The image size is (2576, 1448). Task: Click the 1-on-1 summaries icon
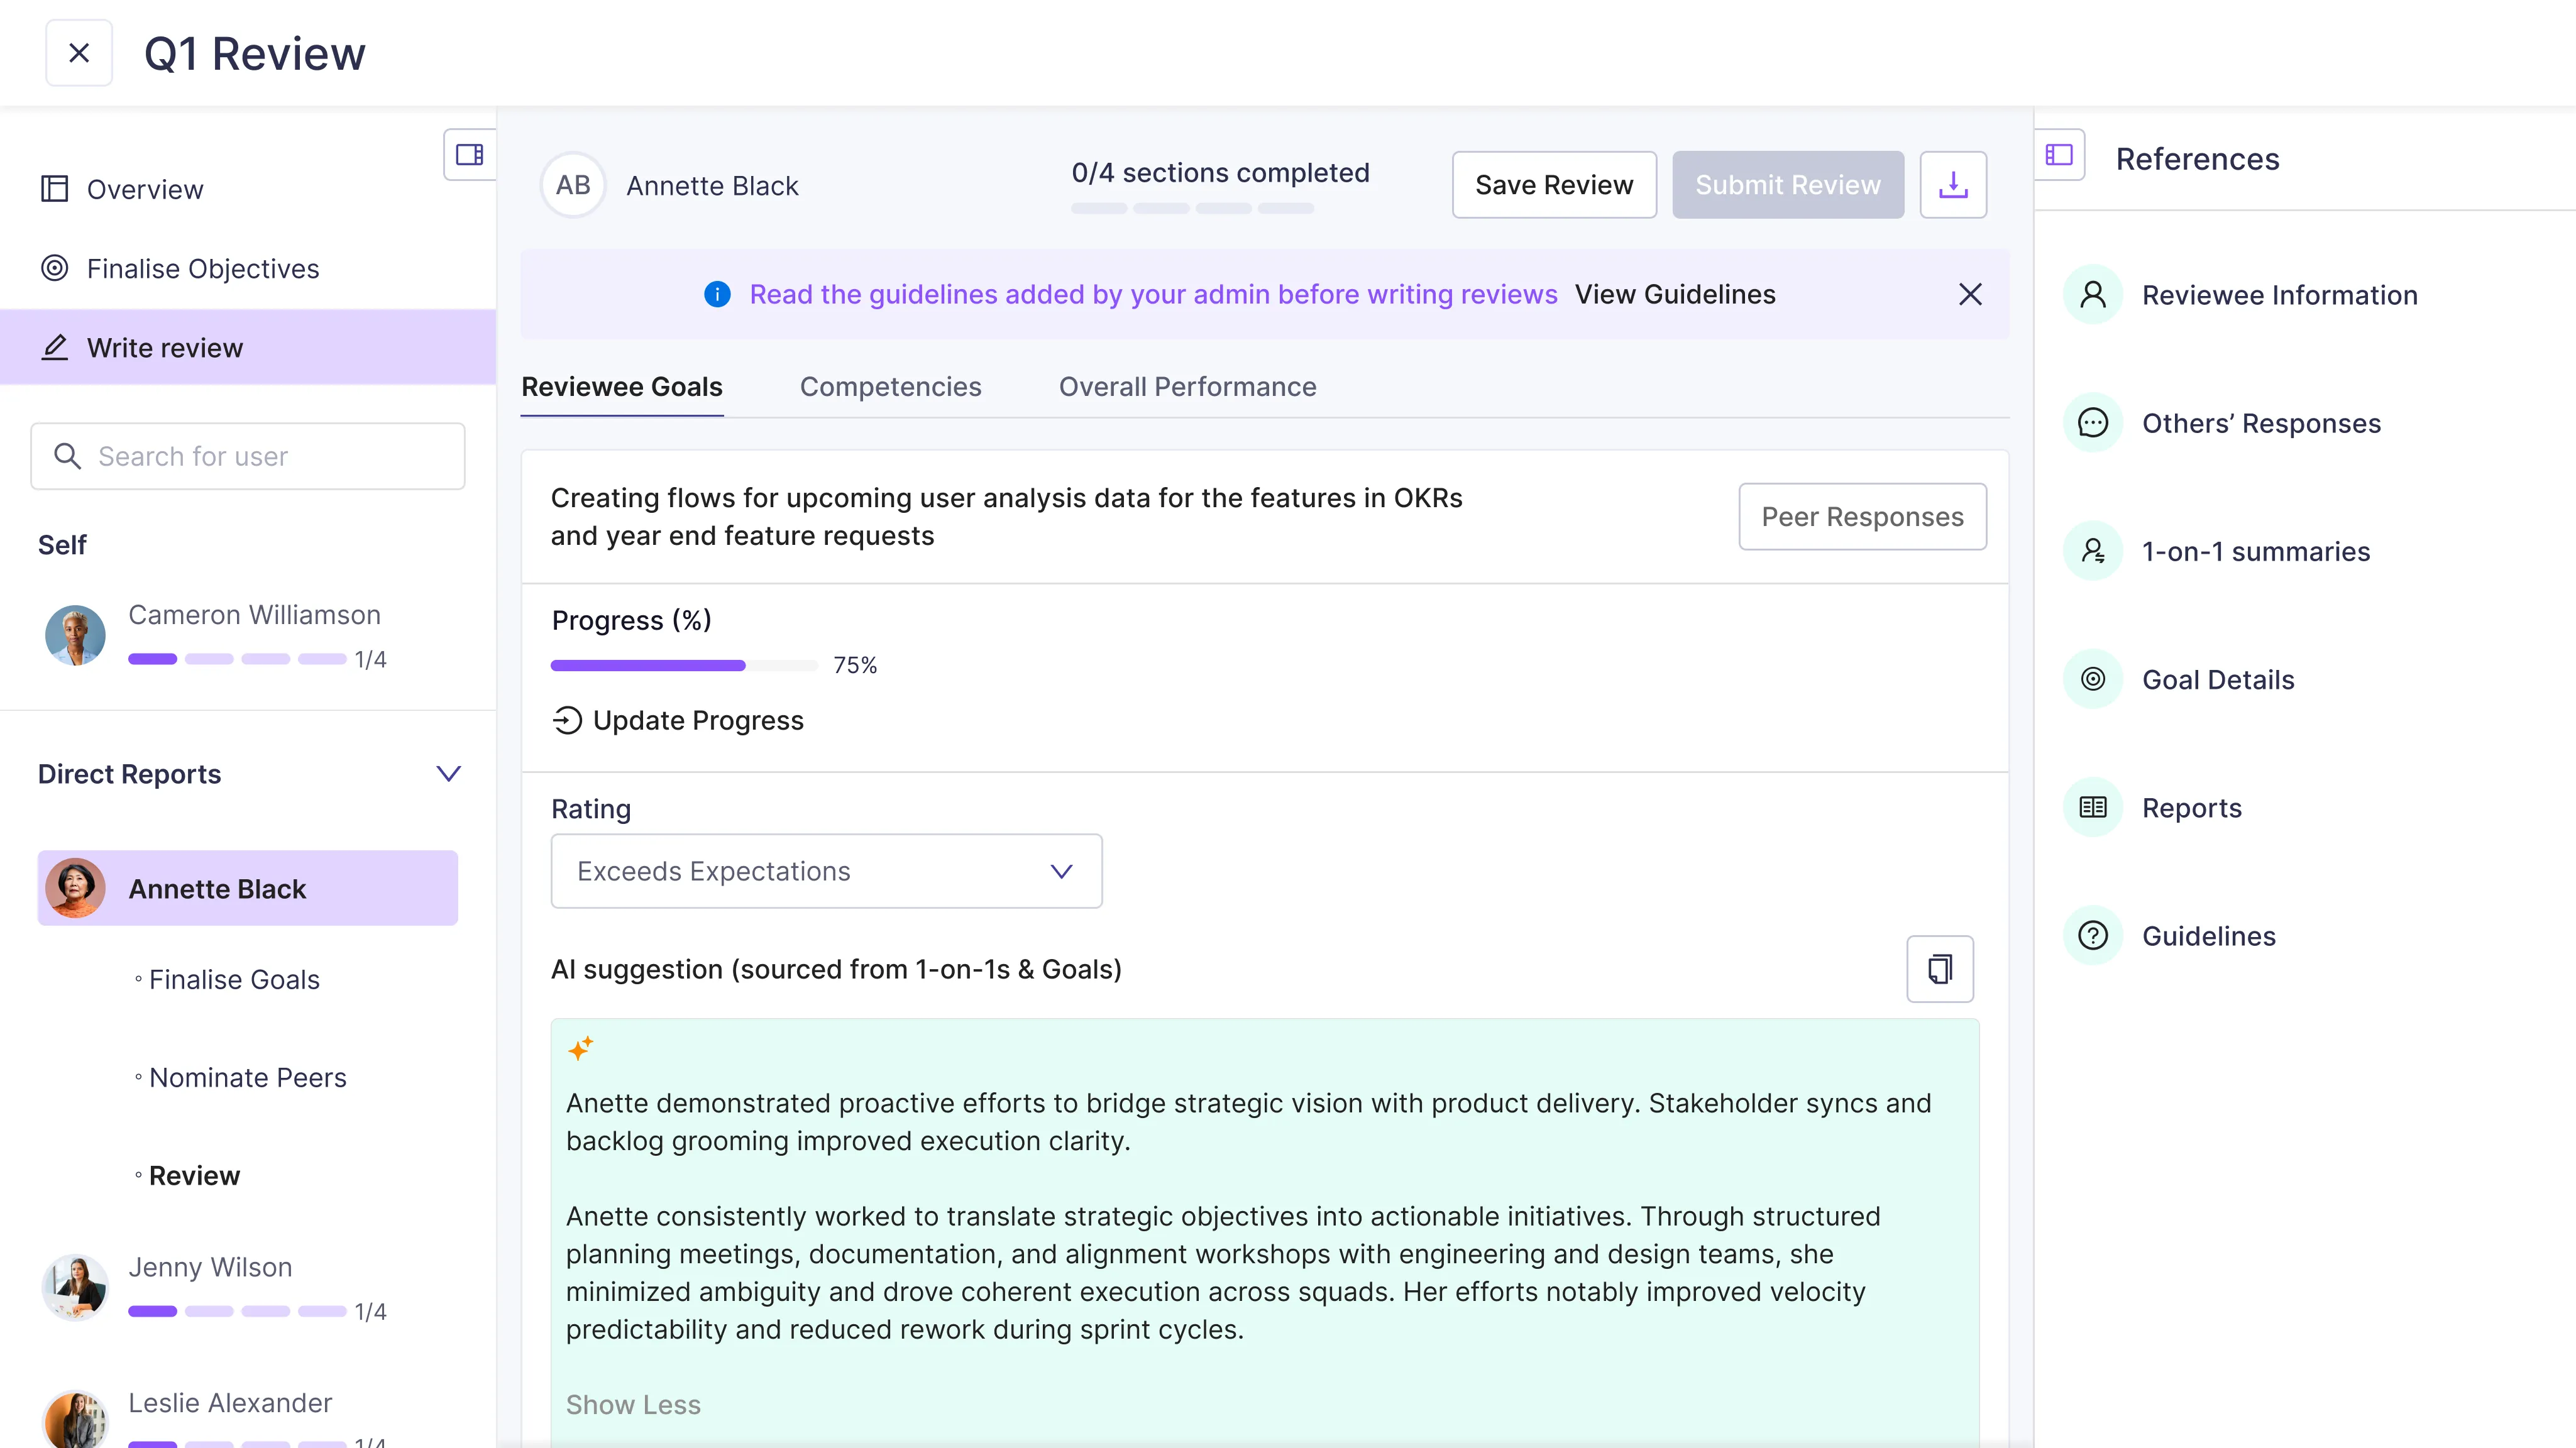click(2093, 551)
